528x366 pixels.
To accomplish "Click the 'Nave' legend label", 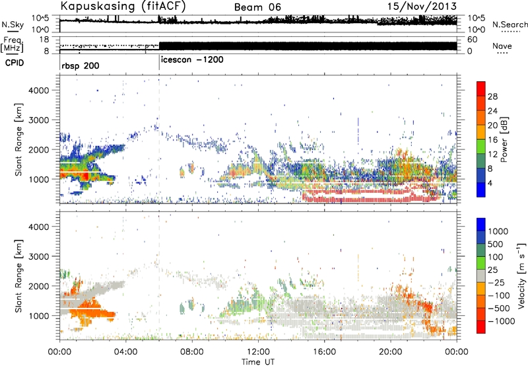I will tap(502, 46).
